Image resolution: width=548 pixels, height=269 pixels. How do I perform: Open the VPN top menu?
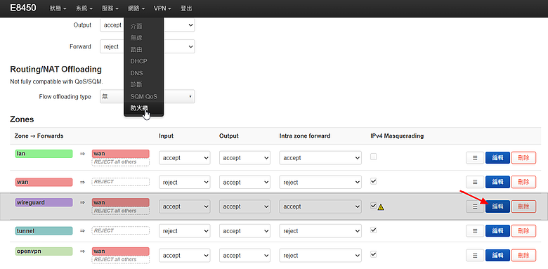(x=162, y=8)
